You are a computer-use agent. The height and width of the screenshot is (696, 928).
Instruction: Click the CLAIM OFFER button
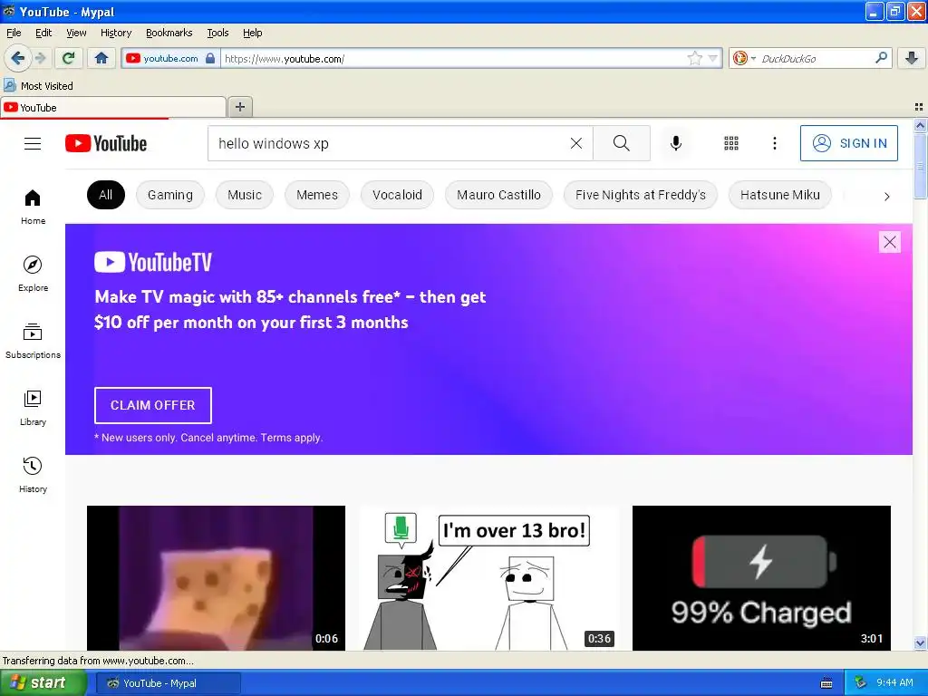(x=152, y=405)
